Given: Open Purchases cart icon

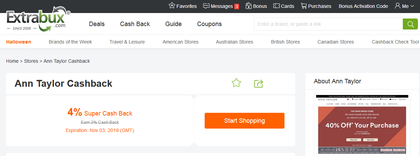Looking at the screenshot, I should (304, 6).
